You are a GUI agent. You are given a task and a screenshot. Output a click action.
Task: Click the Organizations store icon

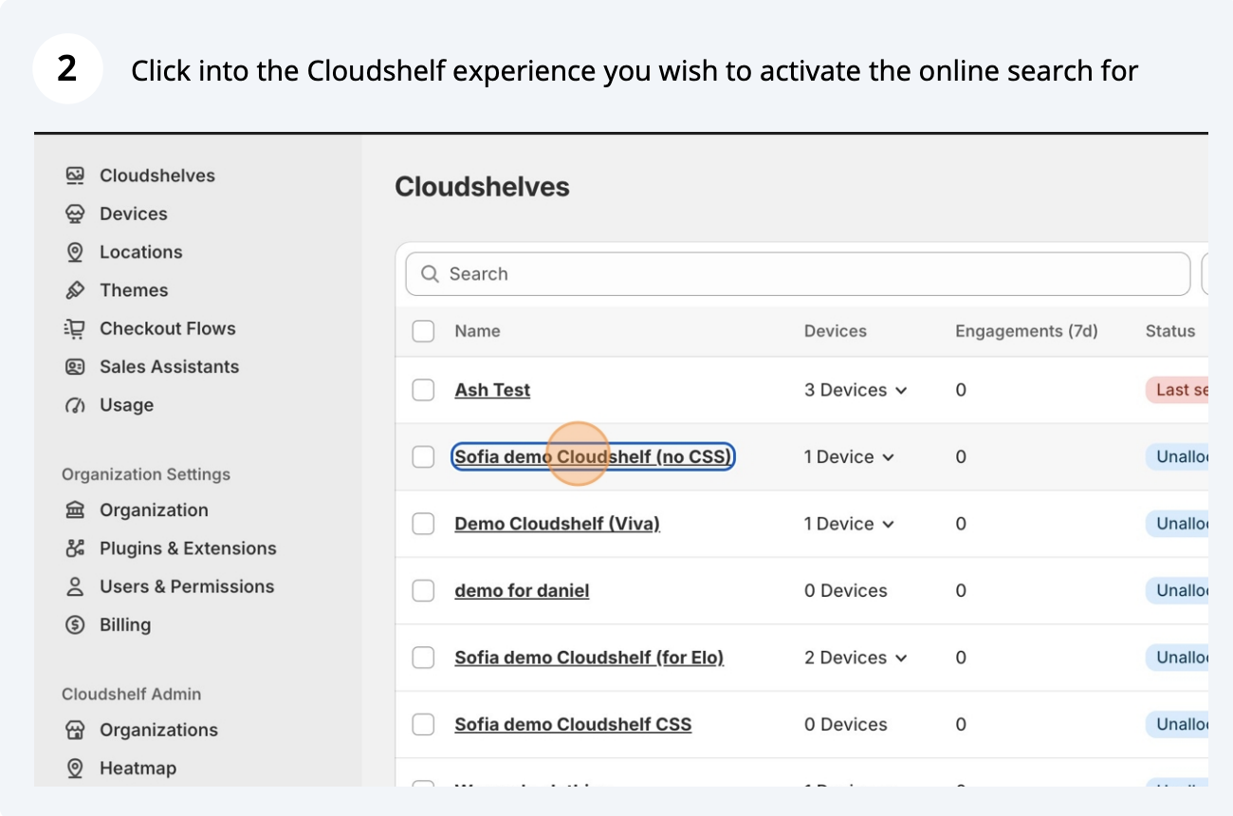point(75,730)
